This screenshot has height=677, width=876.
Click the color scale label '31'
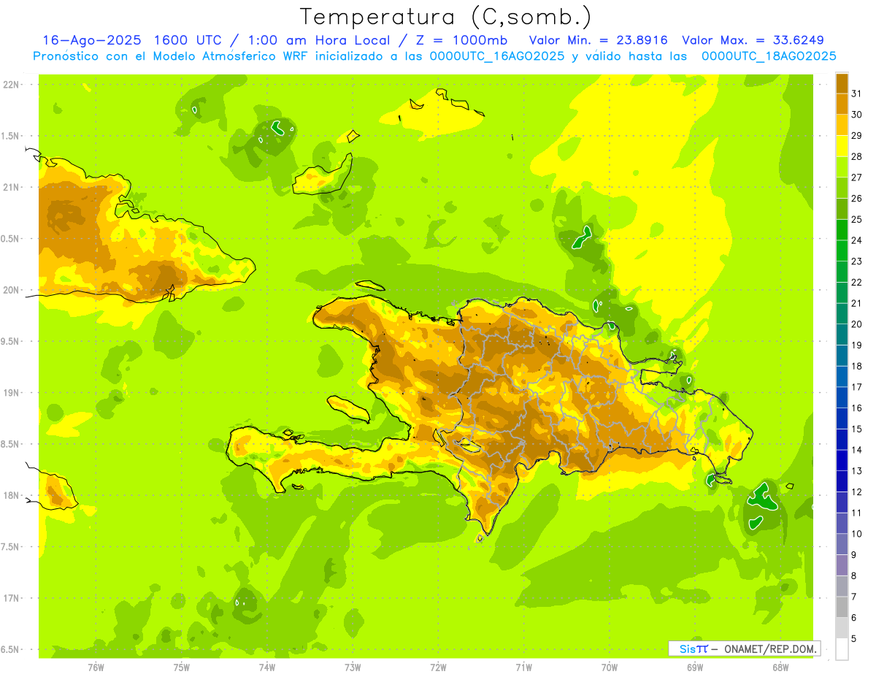pos(857,93)
